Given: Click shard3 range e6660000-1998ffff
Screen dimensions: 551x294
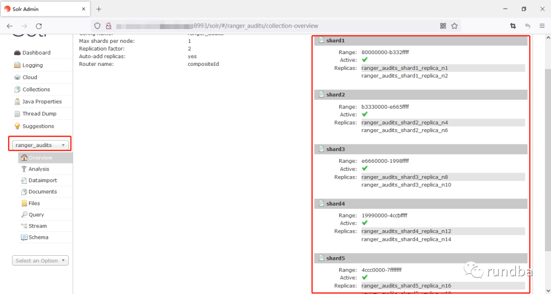Looking at the screenshot, I should tap(385, 161).
